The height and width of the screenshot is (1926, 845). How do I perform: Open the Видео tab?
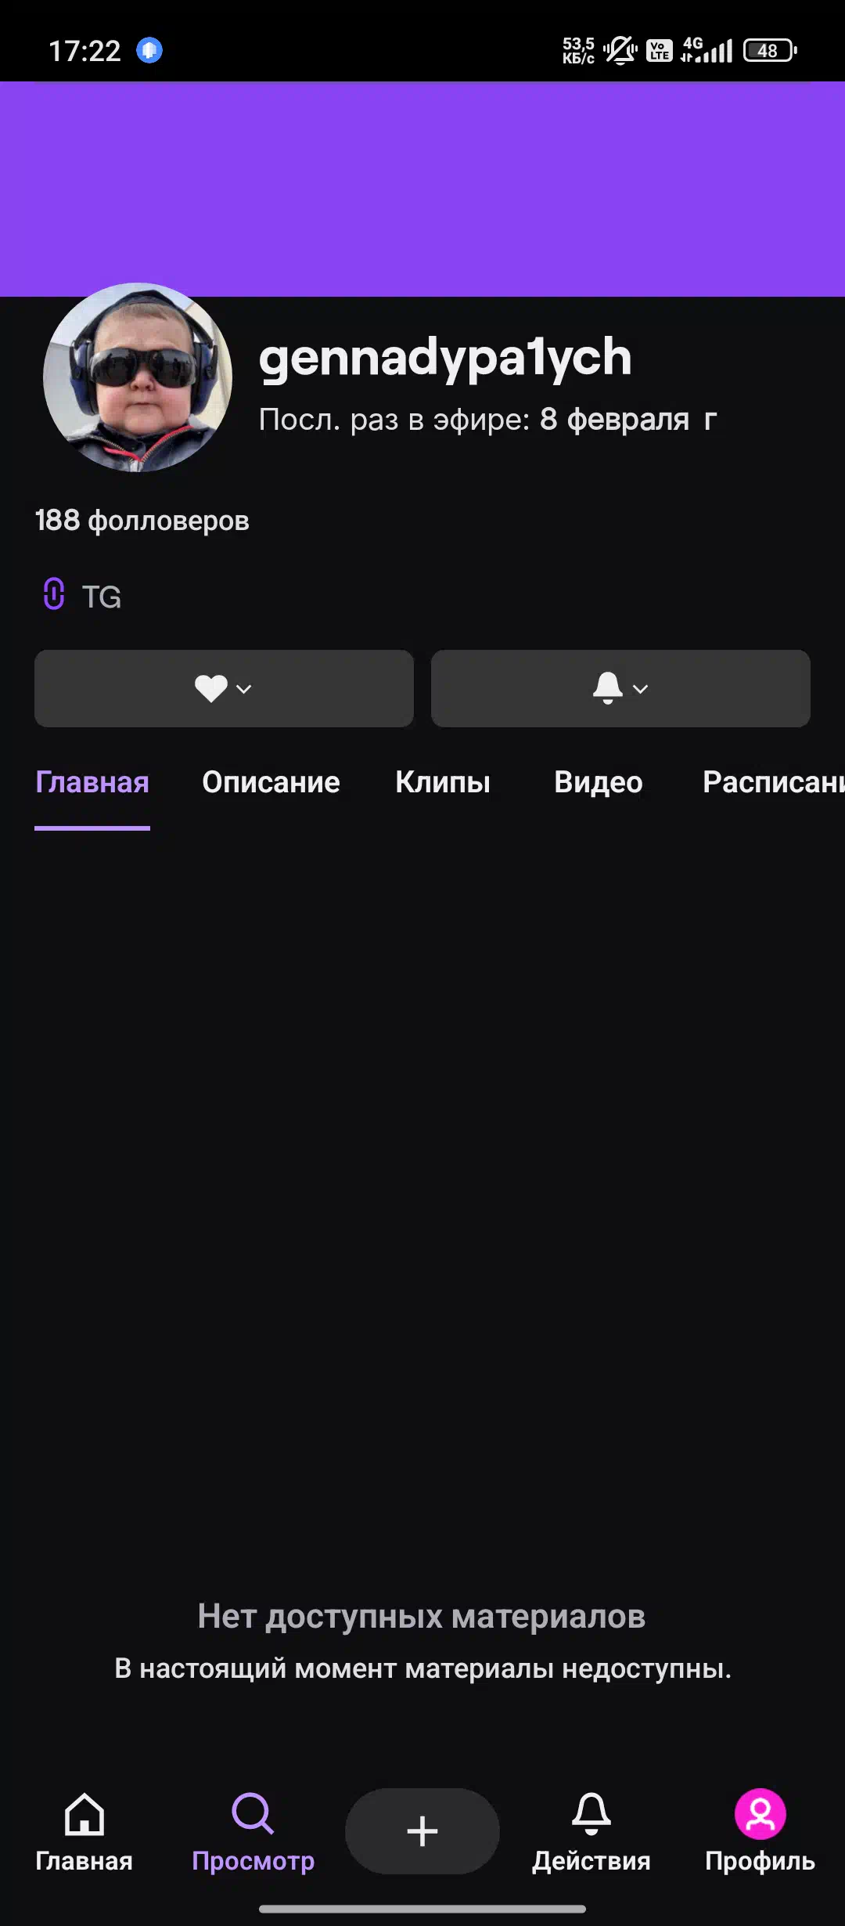(x=599, y=782)
